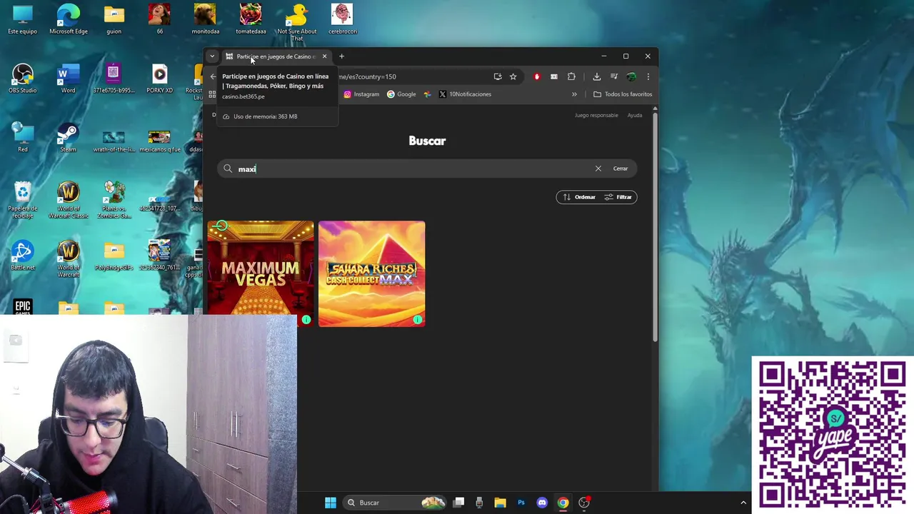Select the Red network desktop icon
The image size is (914, 514).
23,138
